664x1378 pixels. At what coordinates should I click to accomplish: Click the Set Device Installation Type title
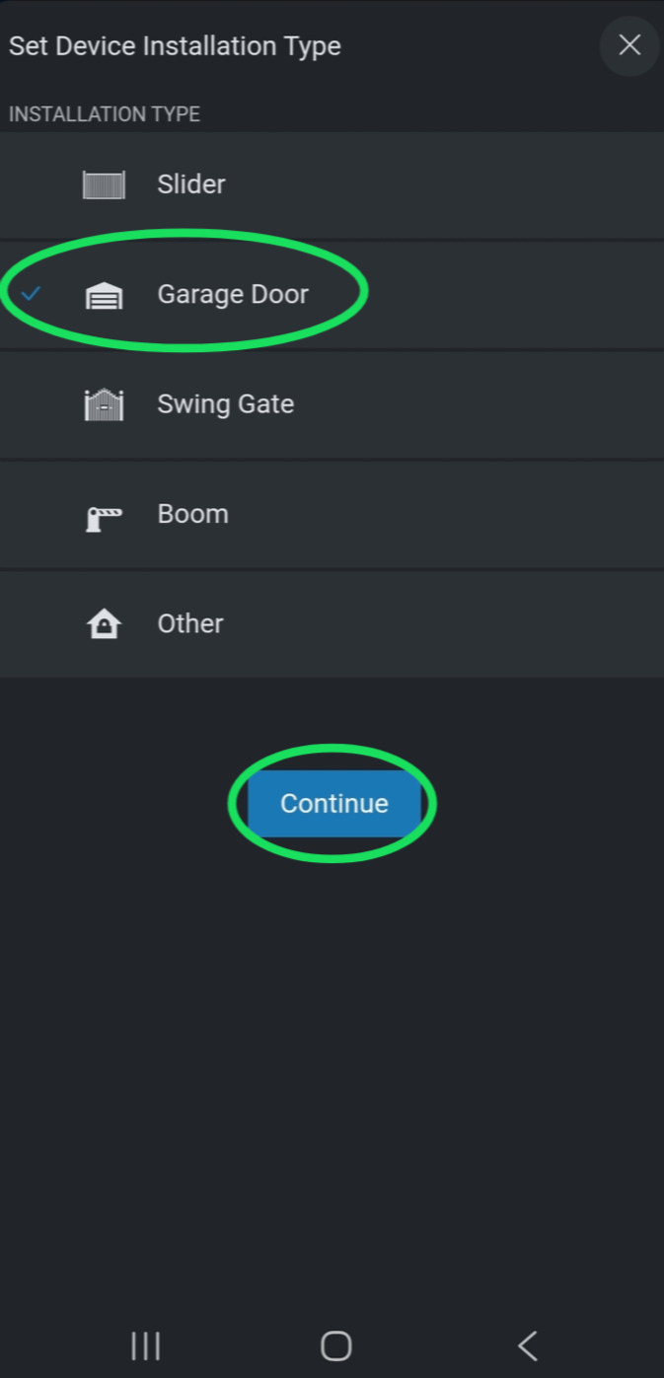point(175,46)
